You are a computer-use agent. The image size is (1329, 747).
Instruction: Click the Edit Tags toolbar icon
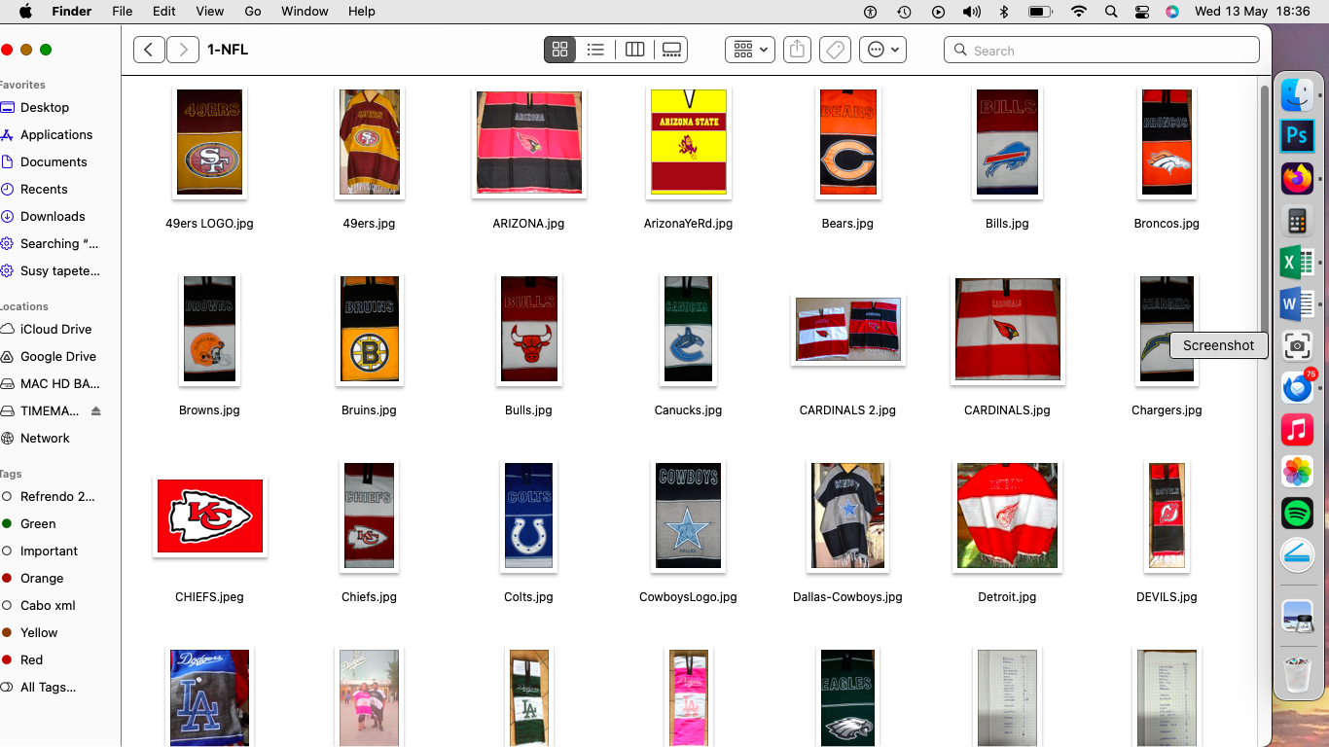(834, 50)
